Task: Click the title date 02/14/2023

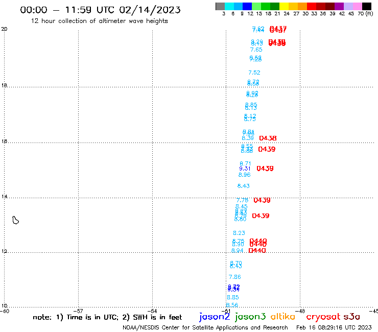Action: tap(150, 10)
